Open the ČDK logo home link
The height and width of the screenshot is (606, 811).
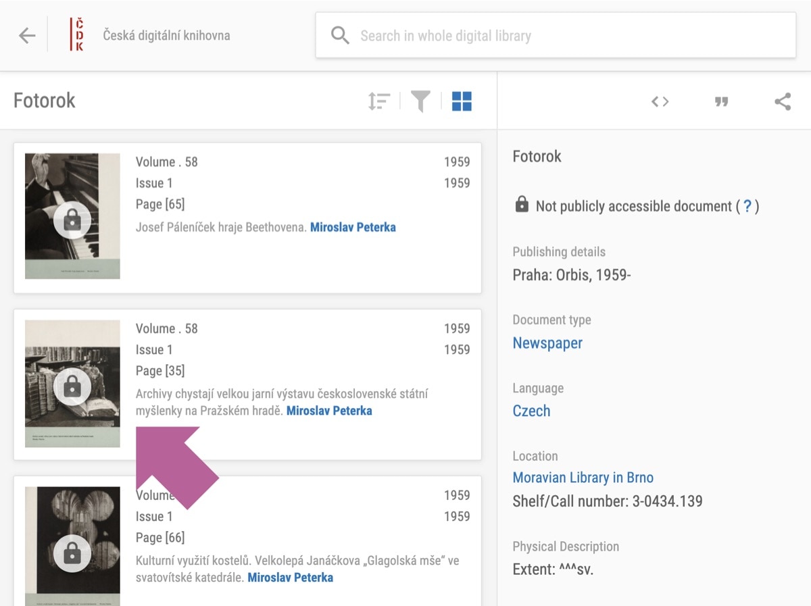pyautogui.click(x=77, y=35)
